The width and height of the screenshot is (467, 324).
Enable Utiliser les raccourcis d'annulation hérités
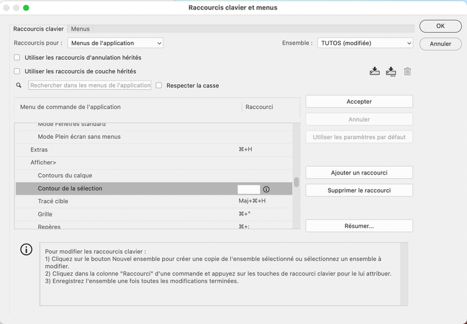[17, 57]
